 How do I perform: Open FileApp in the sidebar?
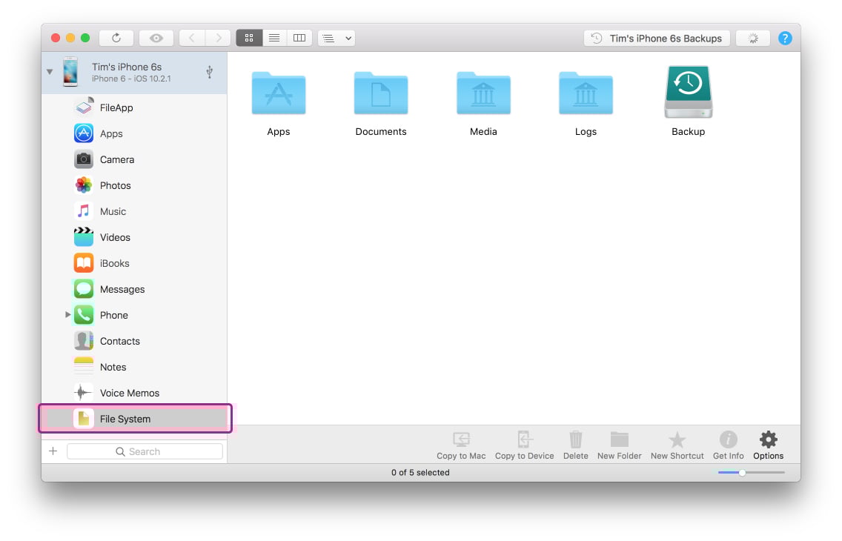point(134,108)
